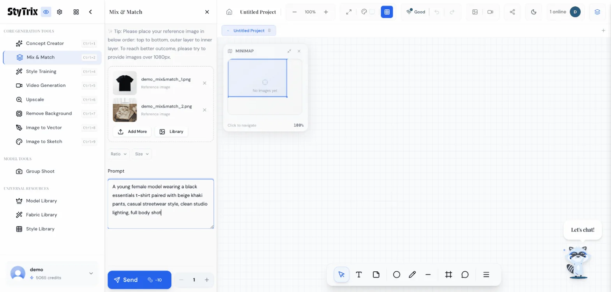Click the background color swatch in toolbar
The width and height of the screenshot is (611, 292).
tap(372, 12)
